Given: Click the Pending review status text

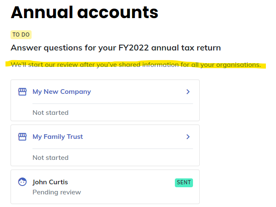Looking at the screenshot, I should click(x=57, y=192).
